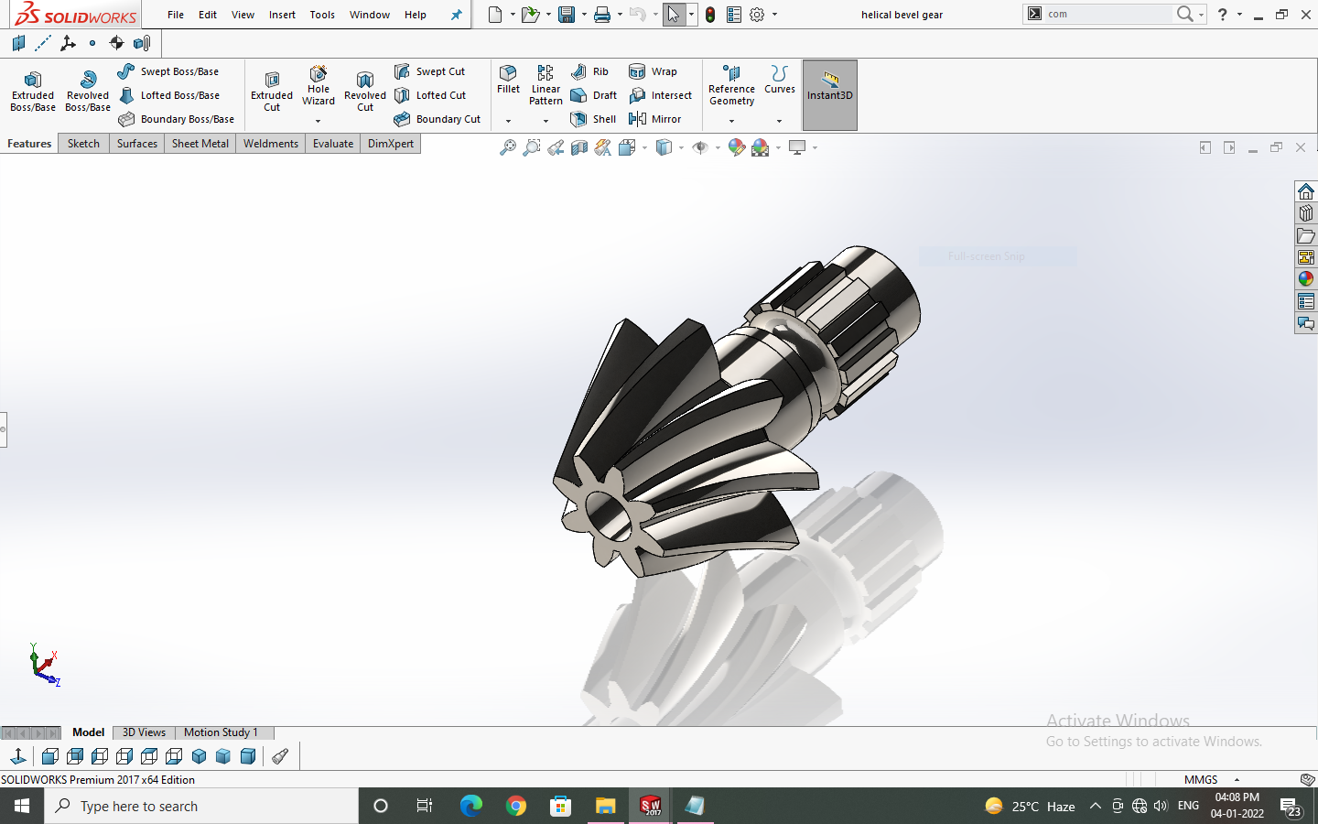Click the MMGS unit system button
Viewport: 1318px width, 824px height.
click(x=1201, y=780)
